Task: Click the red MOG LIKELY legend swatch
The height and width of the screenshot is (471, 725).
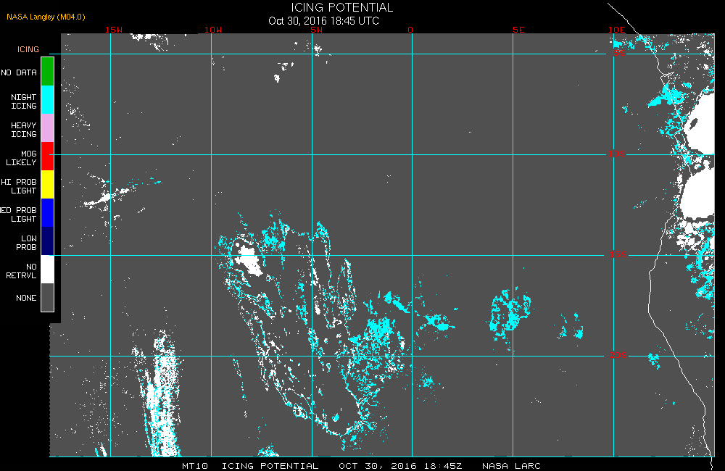Action: (48, 157)
